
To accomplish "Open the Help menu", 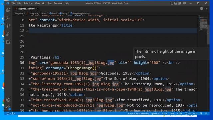I will tap(67, 3).
